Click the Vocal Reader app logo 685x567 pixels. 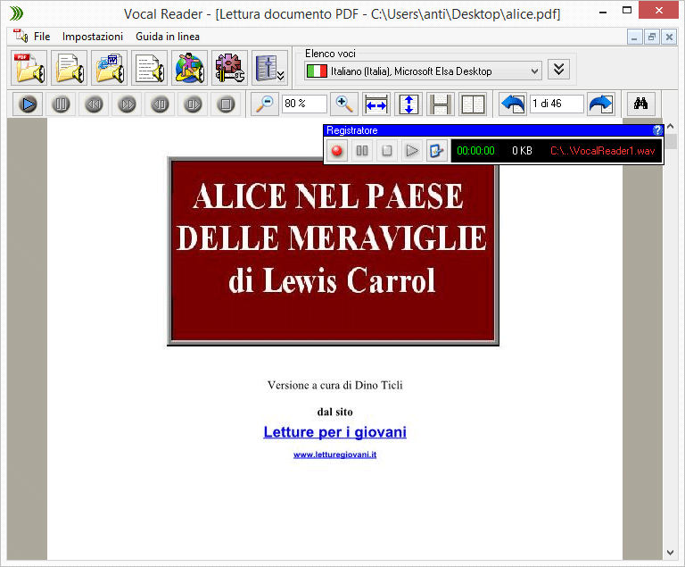point(16,13)
